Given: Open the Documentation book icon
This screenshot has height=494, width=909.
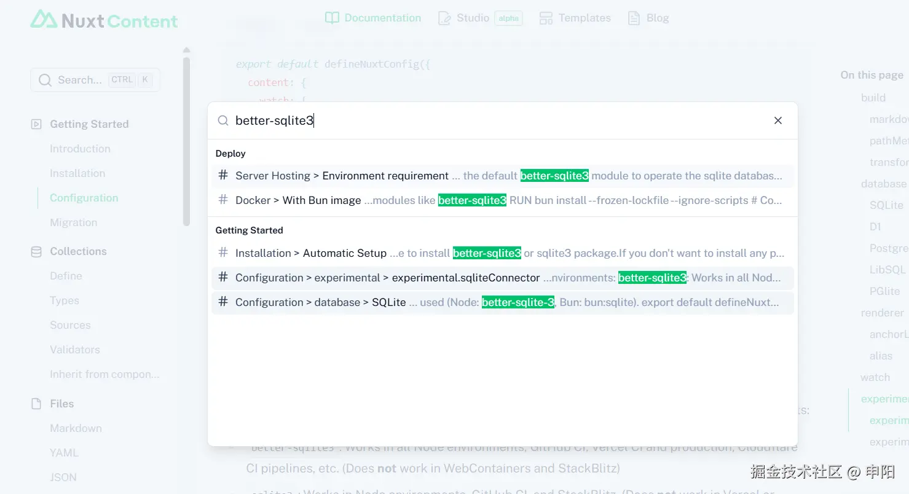Looking at the screenshot, I should 332,18.
